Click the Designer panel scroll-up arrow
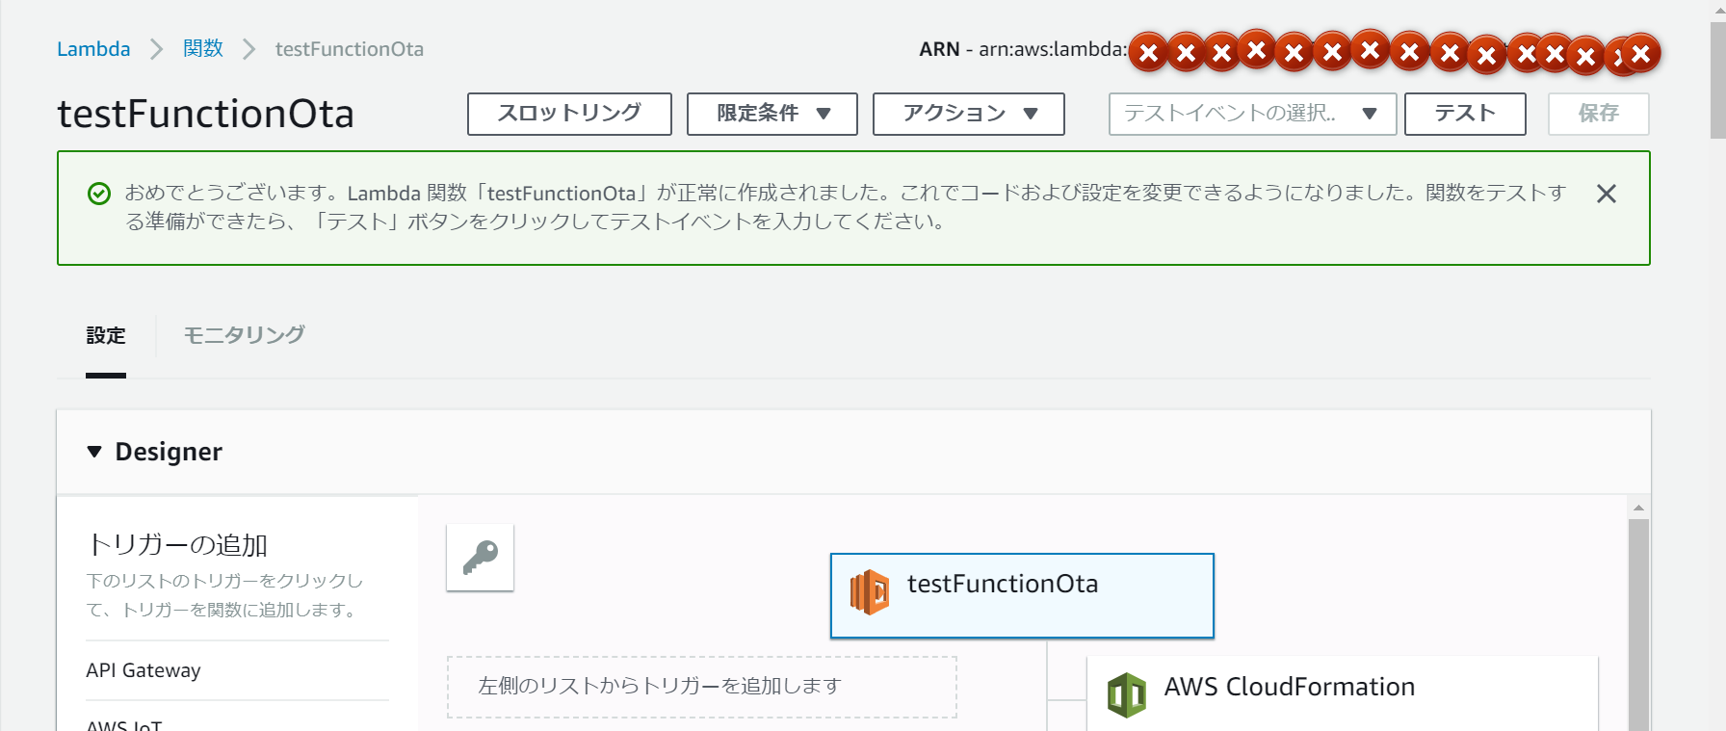The width and height of the screenshot is (1726, 731). [x=1638, y=508]
